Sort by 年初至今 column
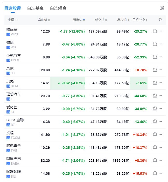This screenshot has width=168, height=182. 140,20
